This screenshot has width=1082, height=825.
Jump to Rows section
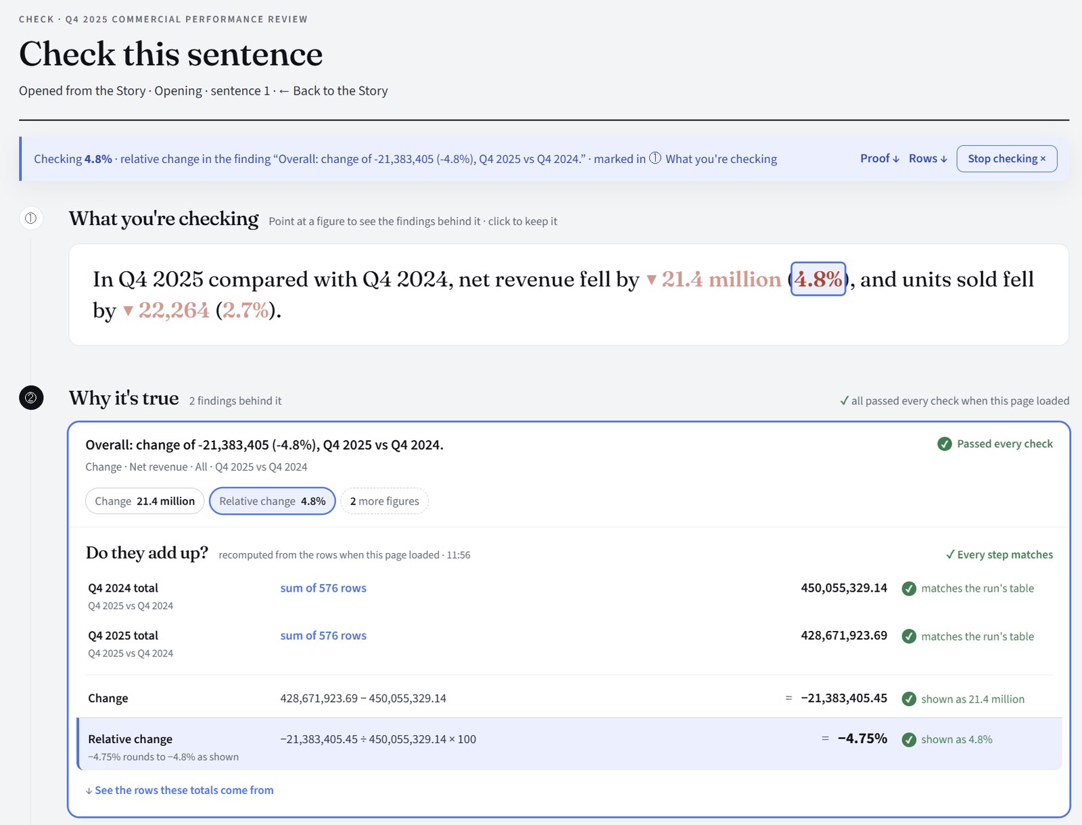click(x=928, y=158)
